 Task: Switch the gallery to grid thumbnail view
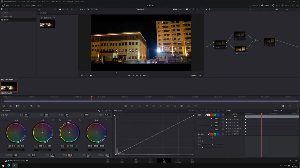pyautogui.click(x=59, y=9)
